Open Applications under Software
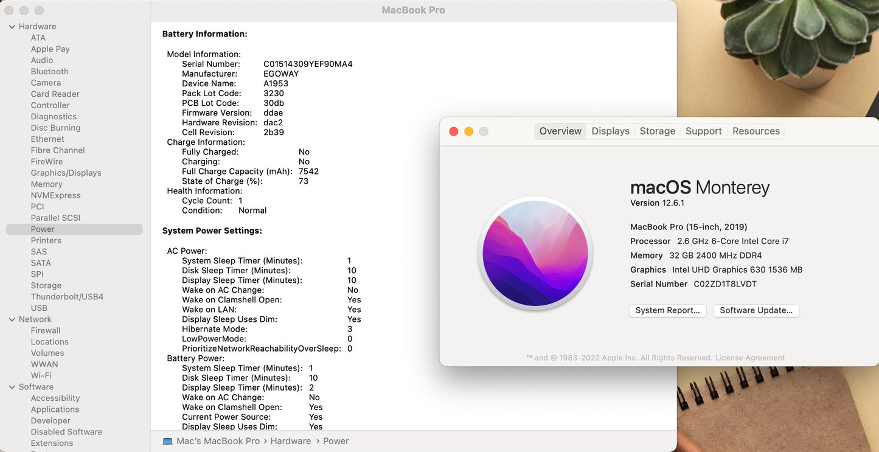 click(55, 409)
